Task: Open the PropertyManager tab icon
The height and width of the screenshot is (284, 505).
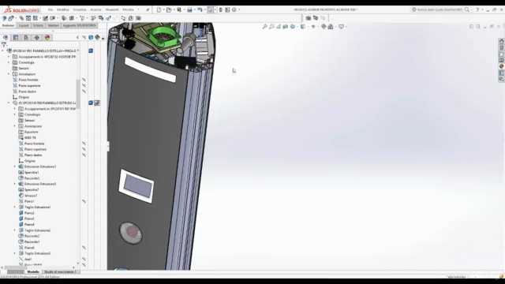Action: coord(16,38)
